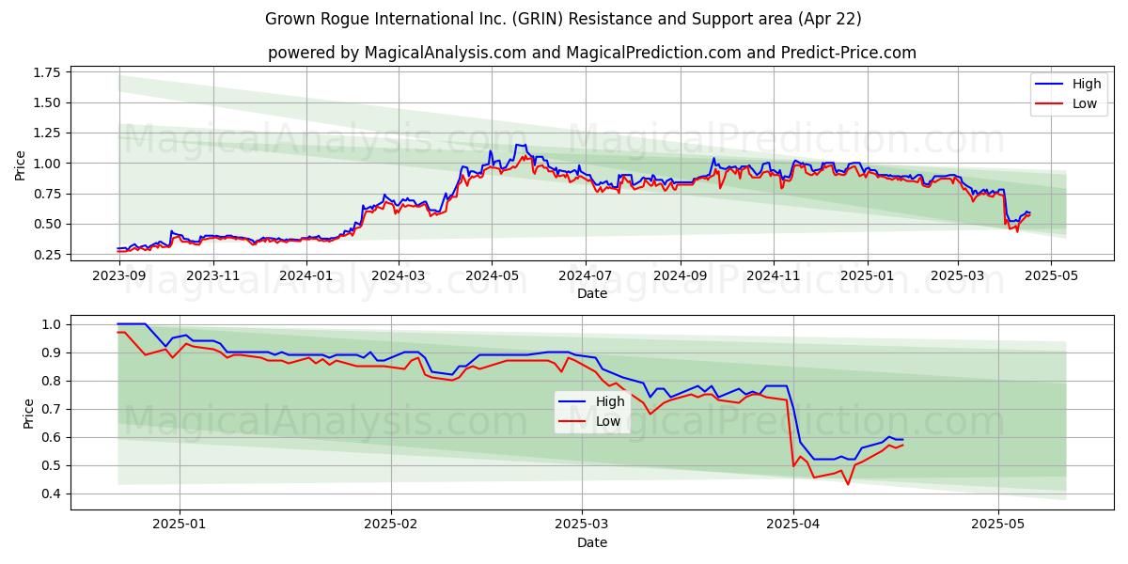Click the April 2025 low dip on lower chart
Screen dimensions: 1128x564
pyautogui.click(x=848, y=483)
